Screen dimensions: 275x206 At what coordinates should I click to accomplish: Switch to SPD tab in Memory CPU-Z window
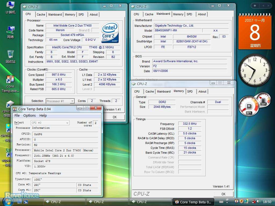click(x=190, y=91)
